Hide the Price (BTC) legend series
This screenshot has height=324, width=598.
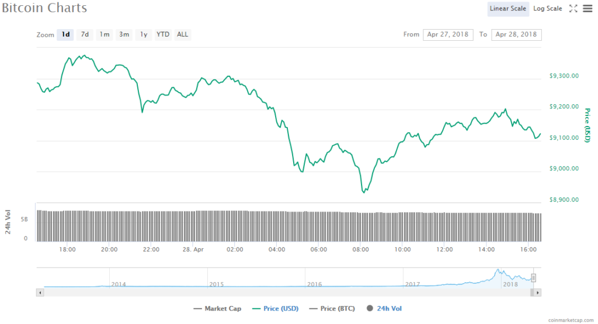coord(333,308)
